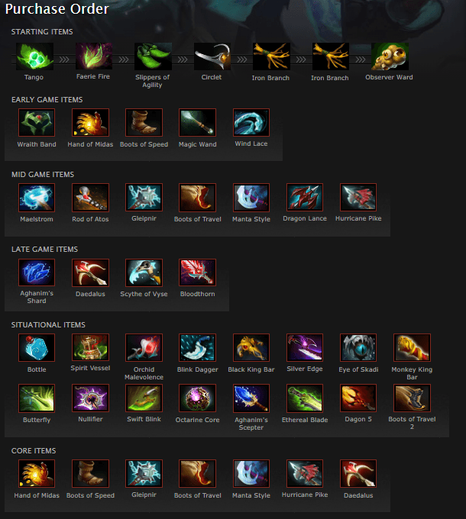Open the Bottle situational item icon
Viewport: 466px width, 519px height.
point(37,347)
